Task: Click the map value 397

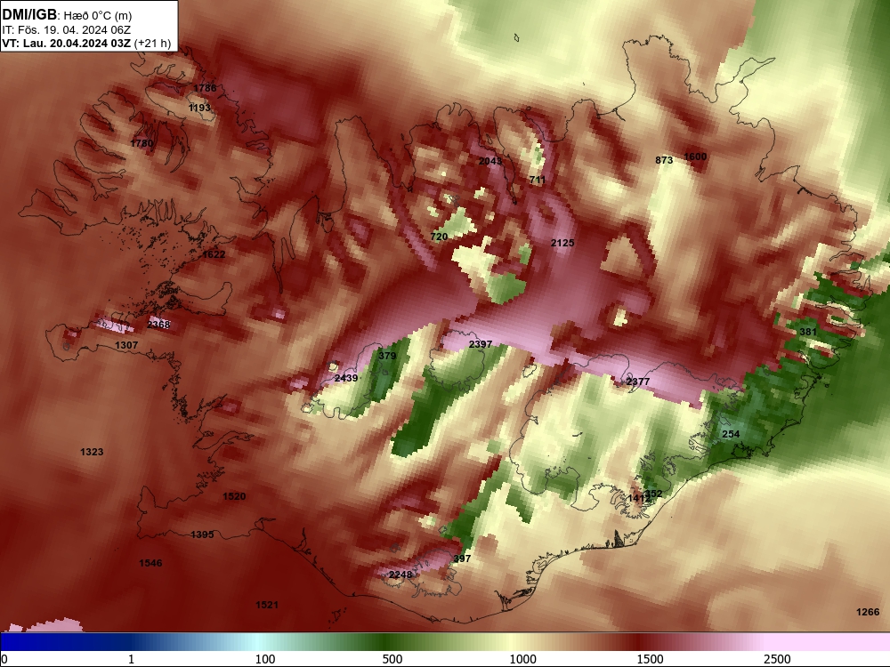Action: (462, 559)
